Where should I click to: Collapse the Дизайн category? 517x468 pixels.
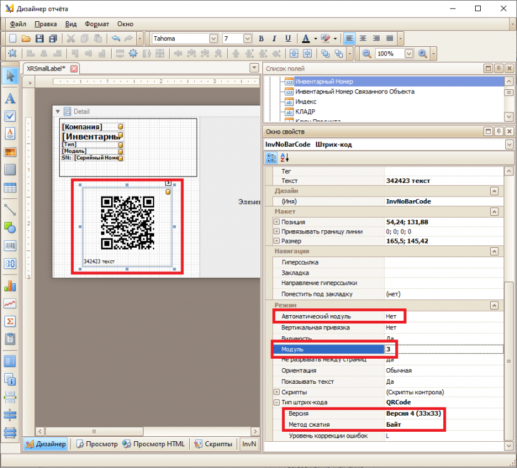coord(495,191)
